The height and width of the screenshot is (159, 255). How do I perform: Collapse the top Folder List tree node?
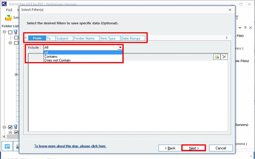point(4,32)
